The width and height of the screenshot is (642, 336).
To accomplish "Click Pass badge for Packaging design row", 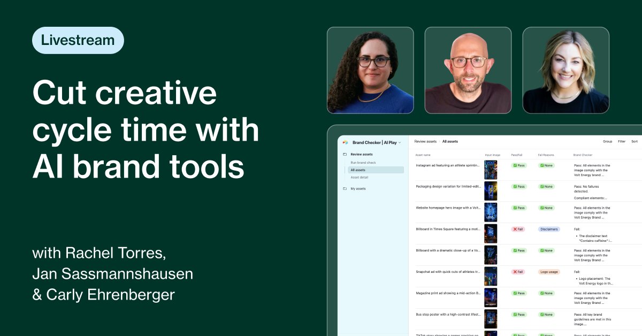I will coord(519,187).
